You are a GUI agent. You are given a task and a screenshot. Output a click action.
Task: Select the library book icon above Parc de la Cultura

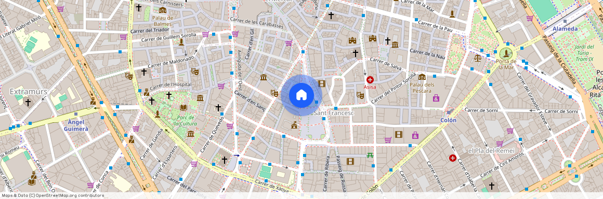183,108
